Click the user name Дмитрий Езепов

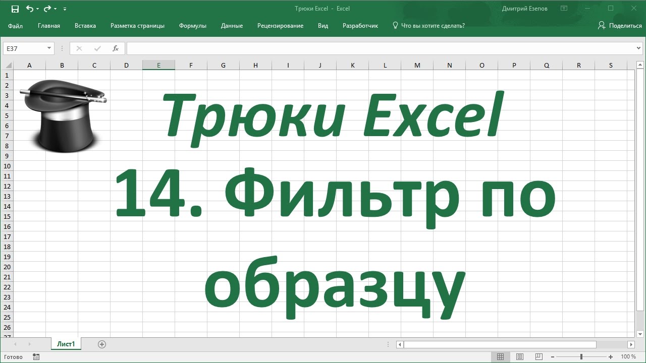pyautogui.click(x=525, y=9)
